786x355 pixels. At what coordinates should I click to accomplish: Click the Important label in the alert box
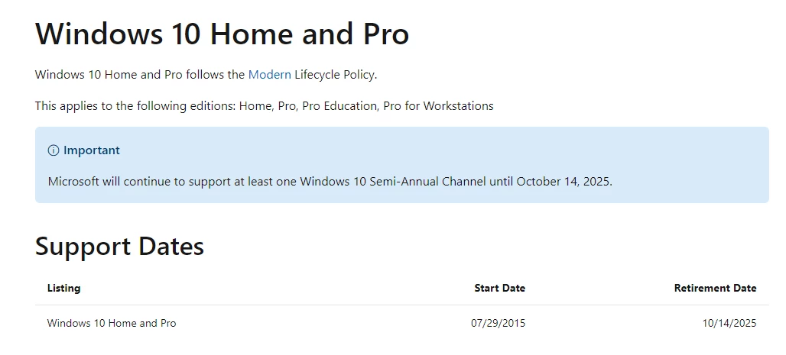click(92, 150)
